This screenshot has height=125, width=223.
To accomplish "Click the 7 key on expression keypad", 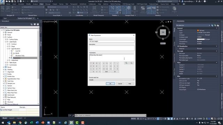I will 91,63.
